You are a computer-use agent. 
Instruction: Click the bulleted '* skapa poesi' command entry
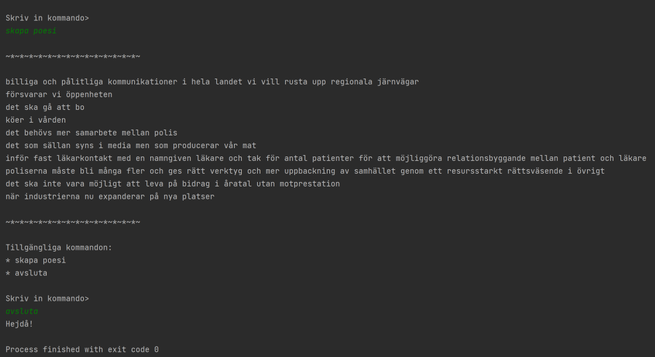36,260
